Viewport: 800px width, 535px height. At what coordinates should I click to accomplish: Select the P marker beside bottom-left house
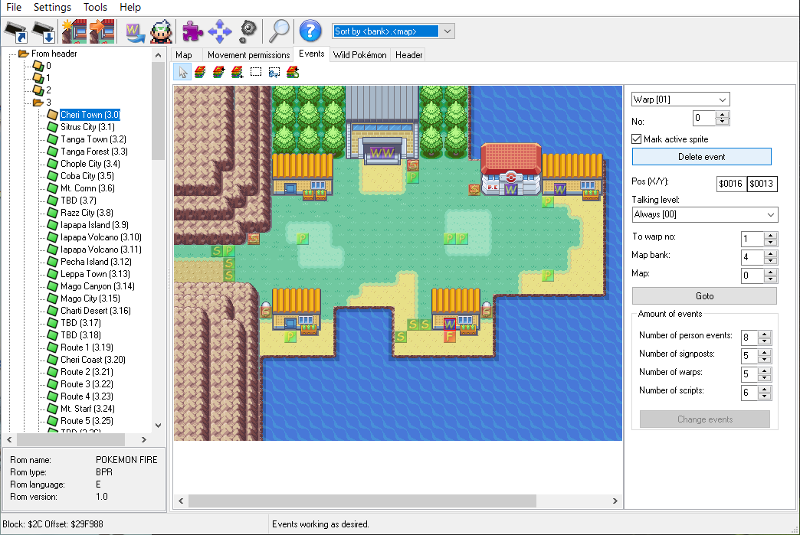point(290,336)
